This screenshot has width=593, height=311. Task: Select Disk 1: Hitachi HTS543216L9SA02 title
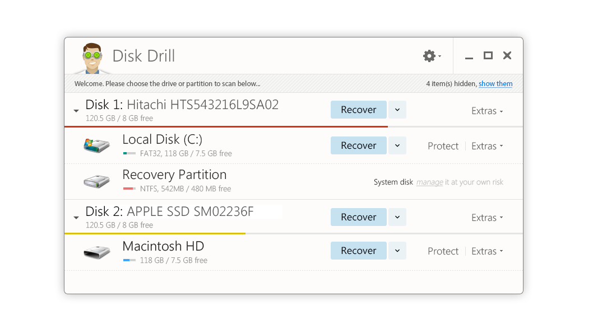[x=182, y=105]
